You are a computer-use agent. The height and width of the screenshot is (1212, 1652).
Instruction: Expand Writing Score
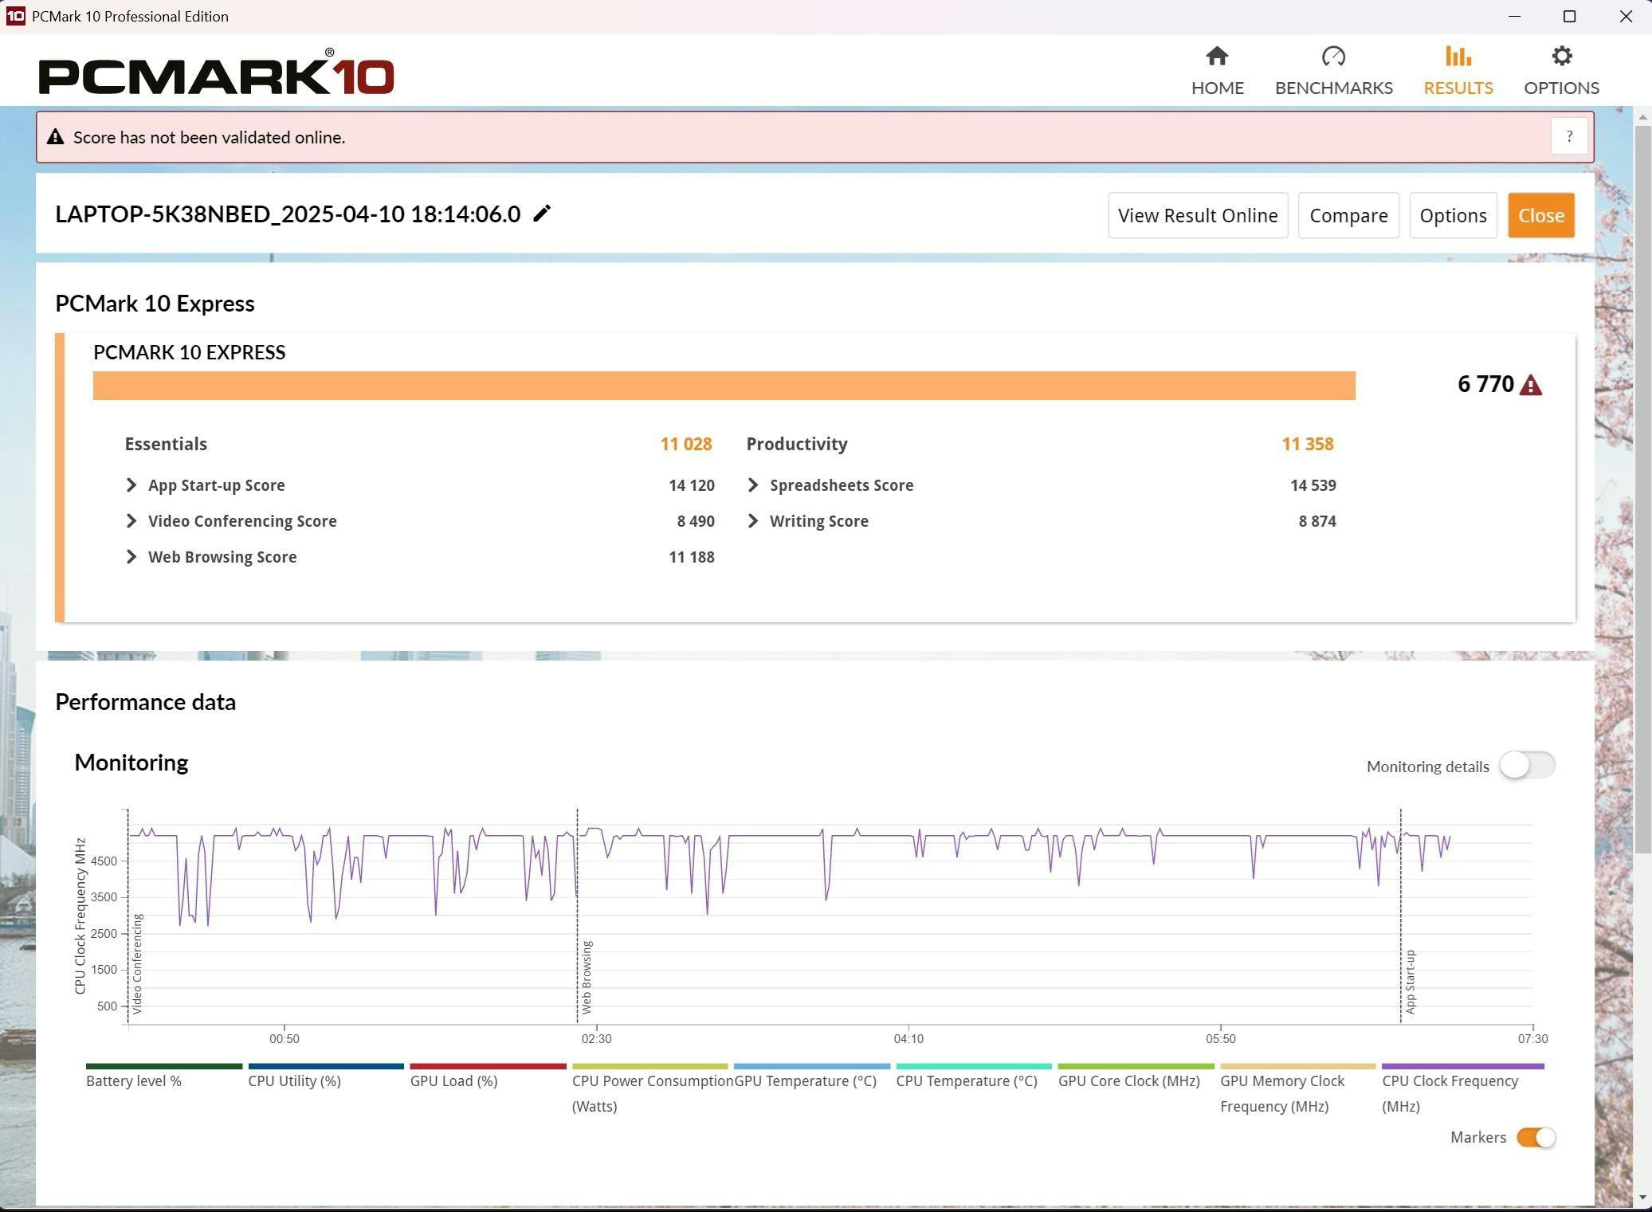(753, 521)
